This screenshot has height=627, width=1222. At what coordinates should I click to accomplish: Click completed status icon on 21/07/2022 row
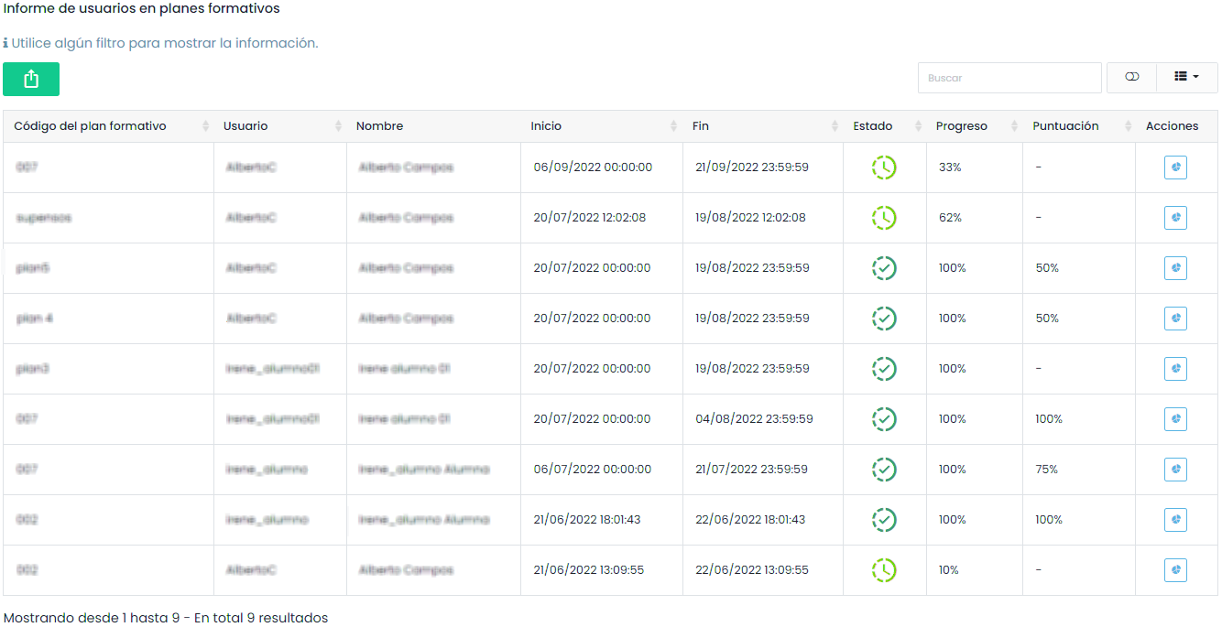884,470
